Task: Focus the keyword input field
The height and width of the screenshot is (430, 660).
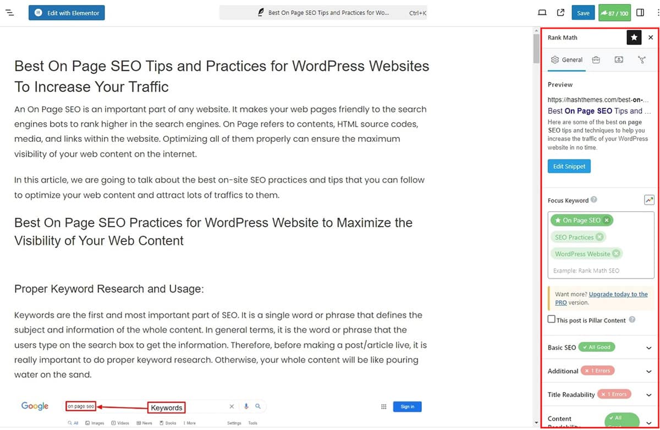Action: [x=601, y=271]
